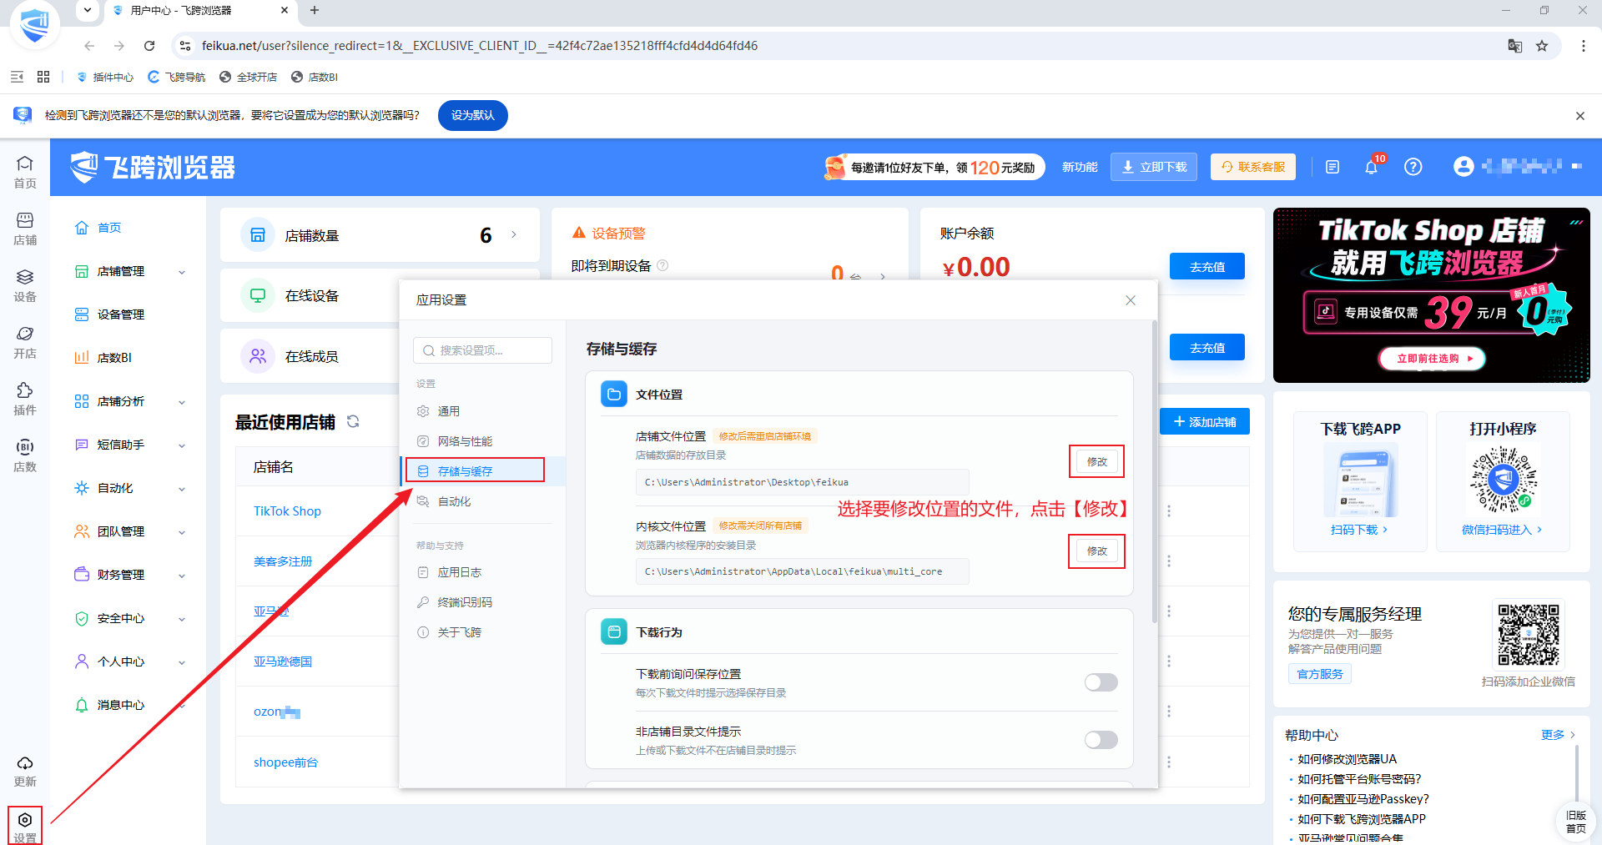Screen dimensions: 1602x845
Task: Dismiss the default browser notification bar
Action: point(1579,116)
